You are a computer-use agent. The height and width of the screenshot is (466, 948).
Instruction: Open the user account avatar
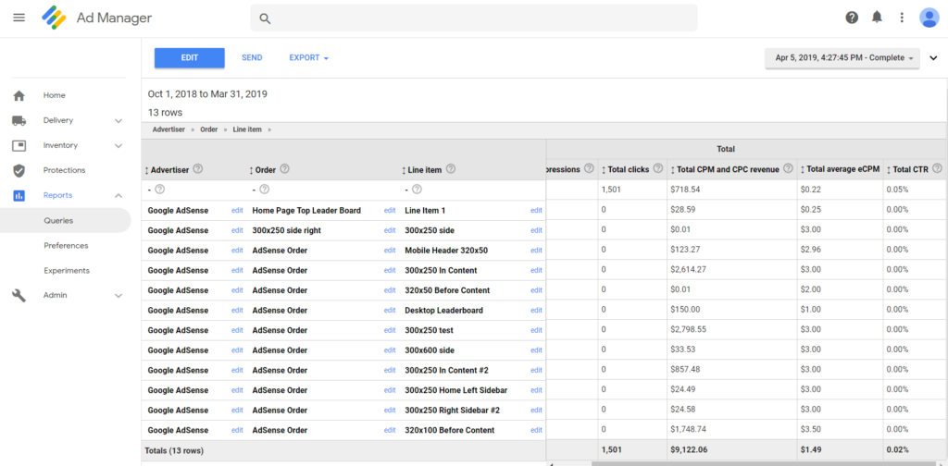click(929, 18)
